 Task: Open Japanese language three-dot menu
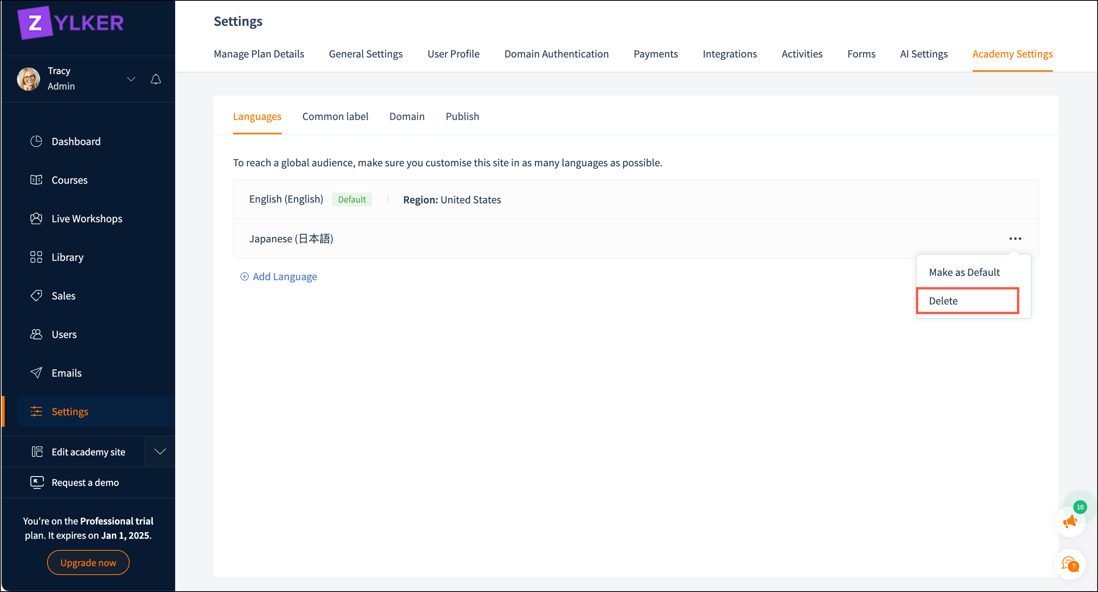click(x=1015, y=238)
